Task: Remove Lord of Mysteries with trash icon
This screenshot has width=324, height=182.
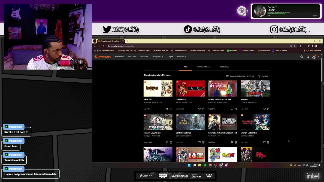Action: [203, 142]
